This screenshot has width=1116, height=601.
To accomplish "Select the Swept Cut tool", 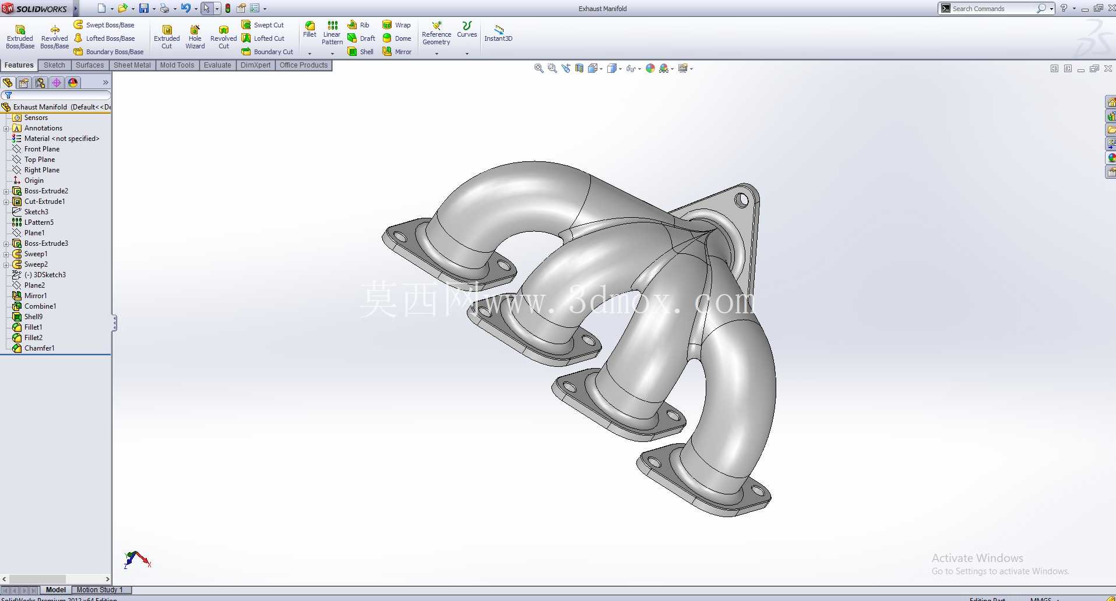I will pos(263,25).
